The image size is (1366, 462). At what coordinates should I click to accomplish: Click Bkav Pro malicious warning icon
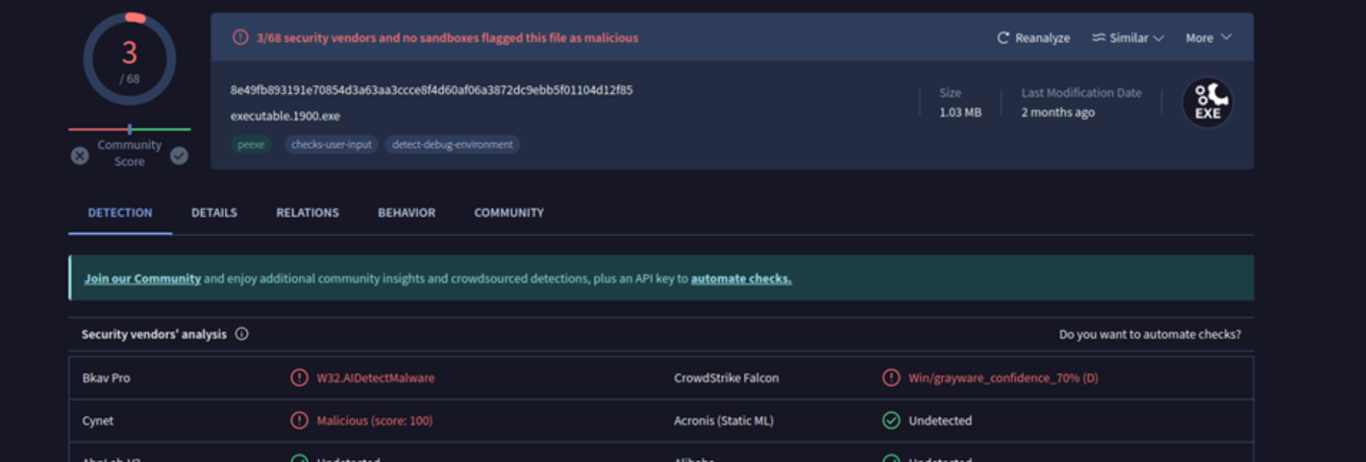(299, 378)
